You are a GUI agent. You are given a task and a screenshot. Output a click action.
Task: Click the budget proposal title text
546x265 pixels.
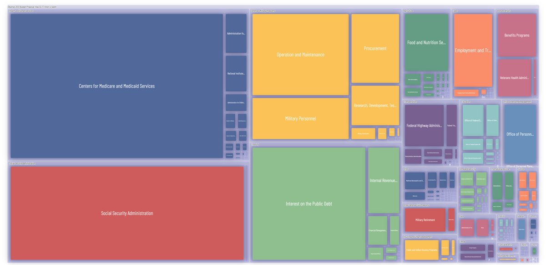(32, 7)
